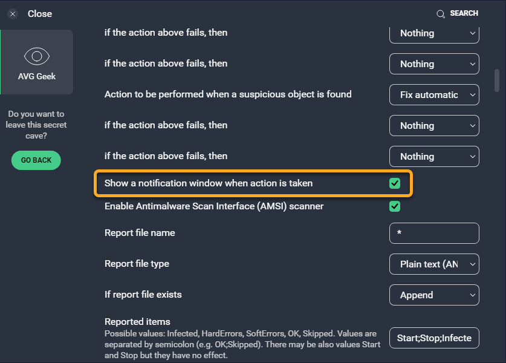Toggle notification window when action is taken
Screen dimensions: 506x363
pyautogui.click(x=395, y=183)
